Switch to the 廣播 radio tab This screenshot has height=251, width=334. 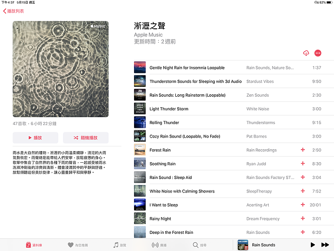(159, 245)
